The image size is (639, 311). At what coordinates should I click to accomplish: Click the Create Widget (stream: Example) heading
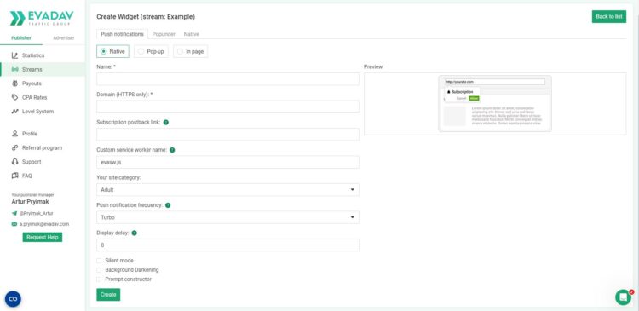click(x=146, y=17)
